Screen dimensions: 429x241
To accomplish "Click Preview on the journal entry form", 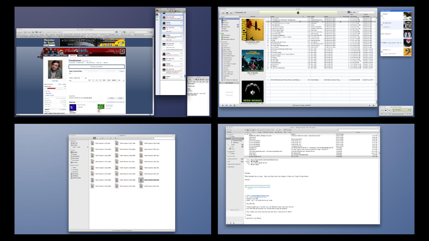I will click(x=112, y=98).
